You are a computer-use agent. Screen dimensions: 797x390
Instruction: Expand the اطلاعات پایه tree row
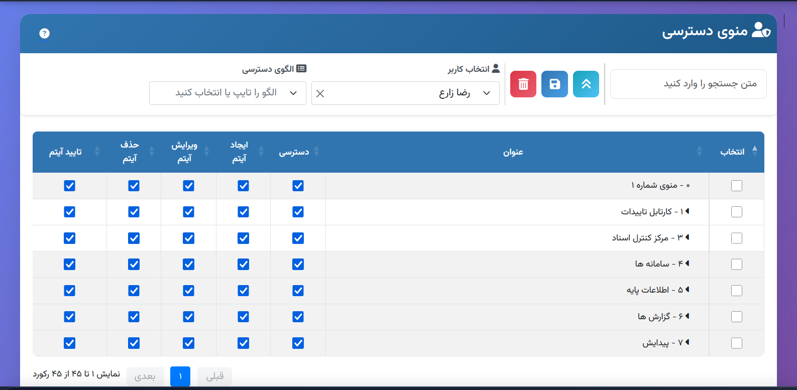[x=687, y=290]
